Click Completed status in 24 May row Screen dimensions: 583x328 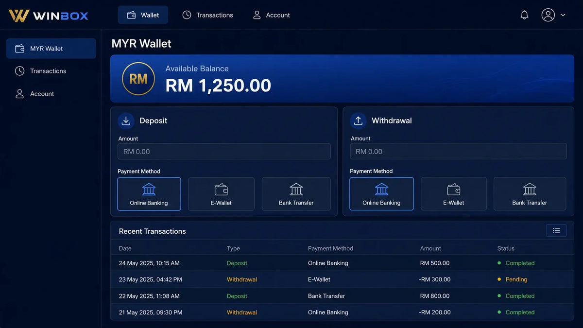(520, 263)
